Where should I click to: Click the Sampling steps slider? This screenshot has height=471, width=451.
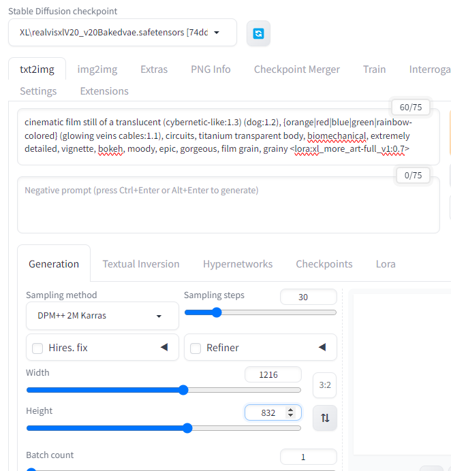click(x=260, y=312)
